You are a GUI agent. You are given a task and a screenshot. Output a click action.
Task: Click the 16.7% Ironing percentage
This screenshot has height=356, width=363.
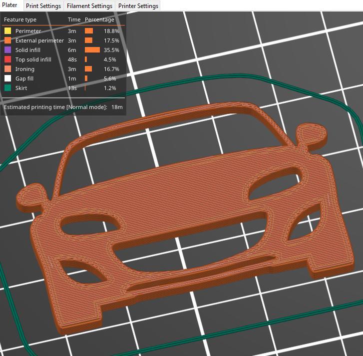111,69
